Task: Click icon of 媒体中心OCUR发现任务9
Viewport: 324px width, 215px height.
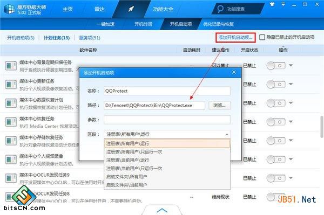Action: coord(11,178)
